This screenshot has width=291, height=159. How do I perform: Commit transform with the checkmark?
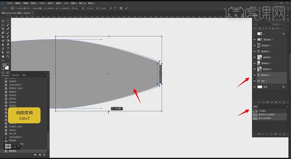pos(126,8)
